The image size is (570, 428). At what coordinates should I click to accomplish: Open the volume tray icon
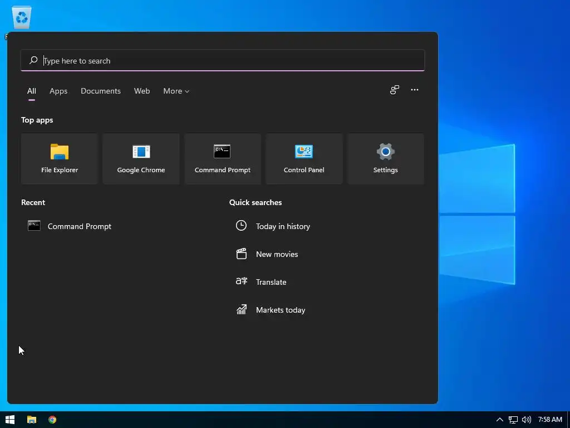[x=527, y=420]
